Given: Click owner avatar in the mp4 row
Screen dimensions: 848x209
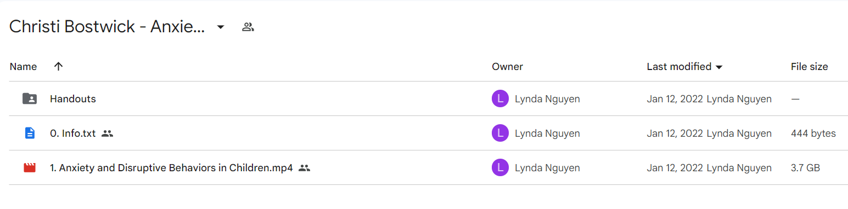Looking at the screenshot, I should (500, 168).
